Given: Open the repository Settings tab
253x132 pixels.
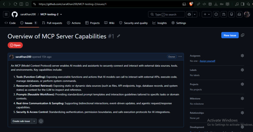Looking at the screenshot, I should [179, 23].
